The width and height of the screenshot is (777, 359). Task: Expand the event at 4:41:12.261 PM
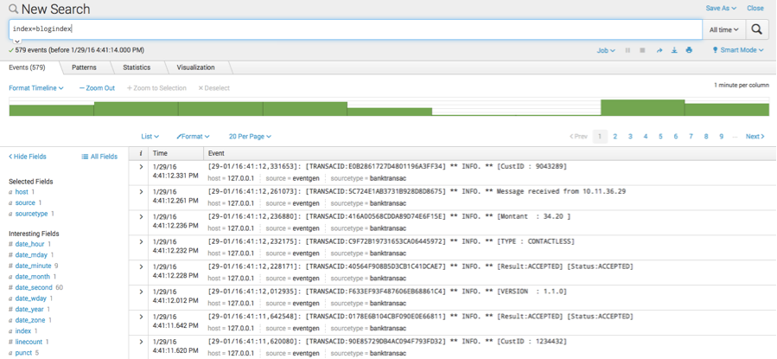coord(141,192)
